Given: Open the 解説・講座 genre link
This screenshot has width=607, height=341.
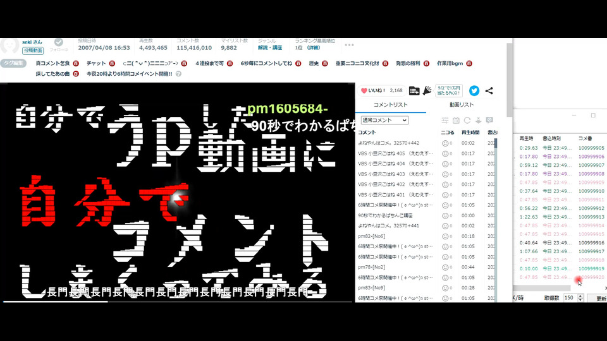Looking at the screenshot, I should pos(270,47).
